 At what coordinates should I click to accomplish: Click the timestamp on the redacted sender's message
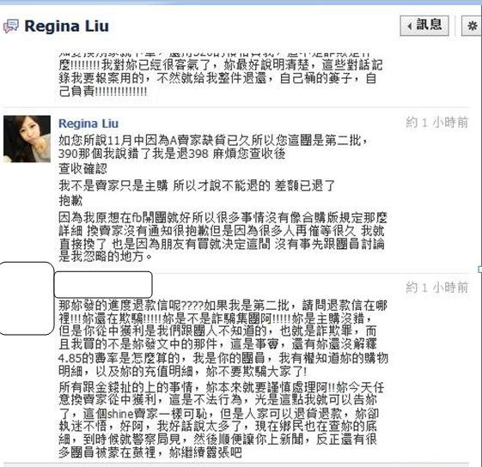[x=436, y=288]
